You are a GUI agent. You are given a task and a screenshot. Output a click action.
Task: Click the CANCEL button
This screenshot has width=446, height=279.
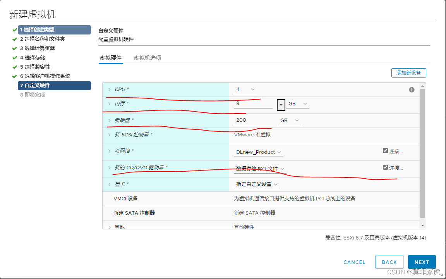pyautogui.click(x=354, y=262)
